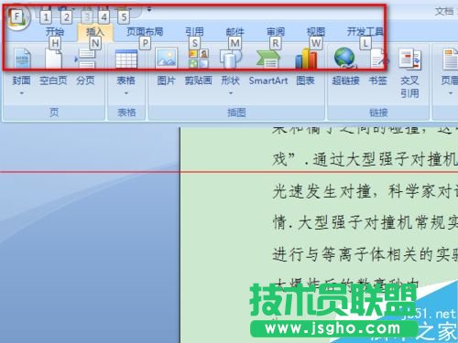Open the 开发工具 (Developer) tab
Viewport: 458px width, 343px height.
(x=365, y=32)
